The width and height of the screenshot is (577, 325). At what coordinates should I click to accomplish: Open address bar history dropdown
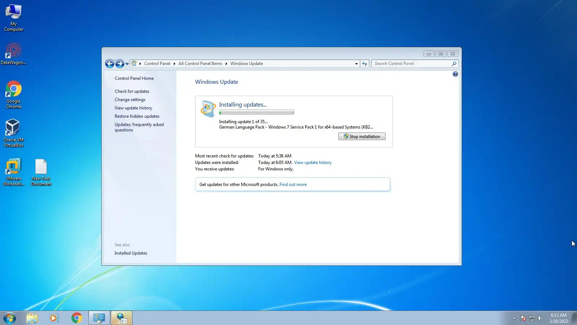point(356,64)
